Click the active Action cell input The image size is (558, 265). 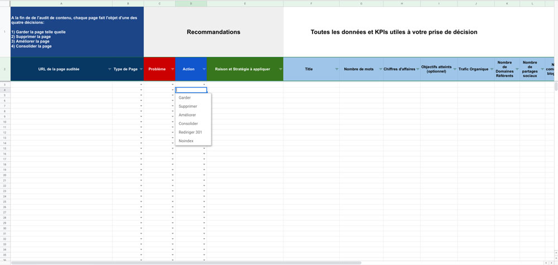[191, 90]
